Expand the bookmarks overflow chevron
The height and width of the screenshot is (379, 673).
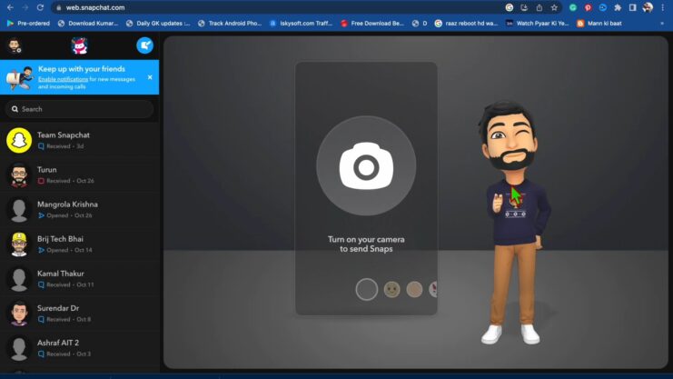662,24
